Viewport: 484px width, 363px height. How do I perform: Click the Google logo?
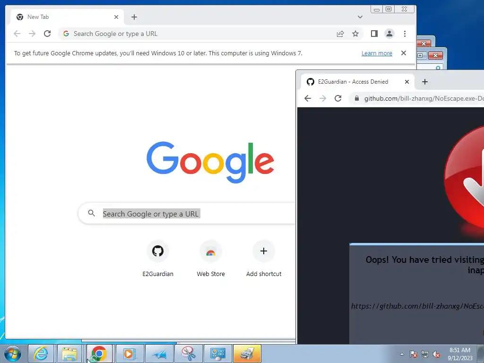click(210, 162)
